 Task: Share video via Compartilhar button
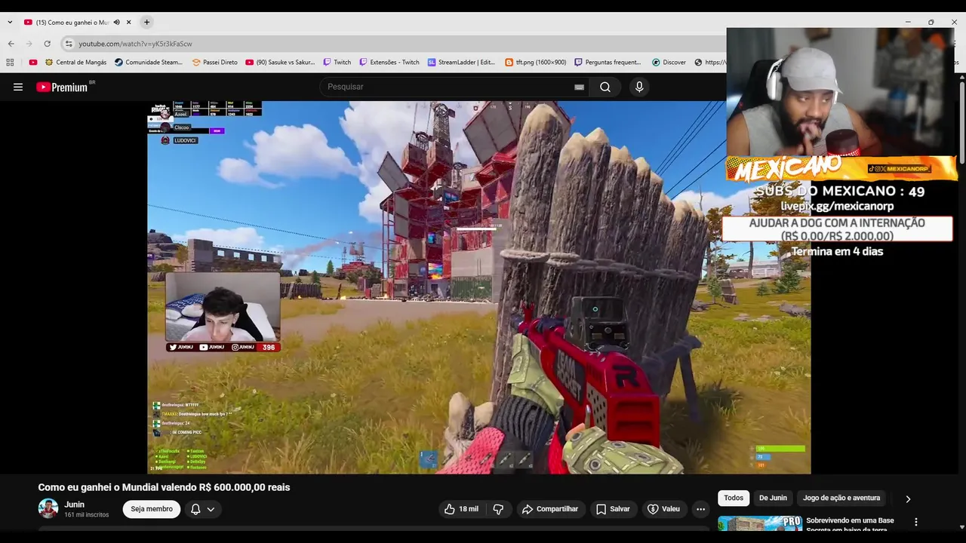pos(549,509)
